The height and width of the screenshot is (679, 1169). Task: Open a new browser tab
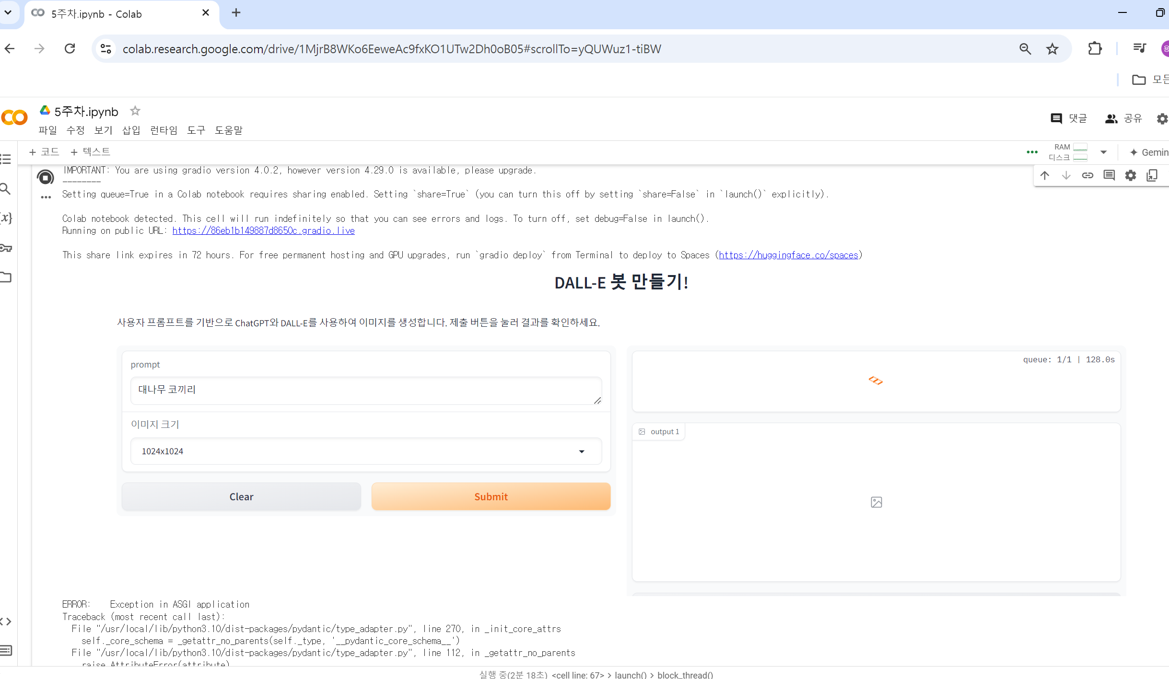tap(236, 13)
